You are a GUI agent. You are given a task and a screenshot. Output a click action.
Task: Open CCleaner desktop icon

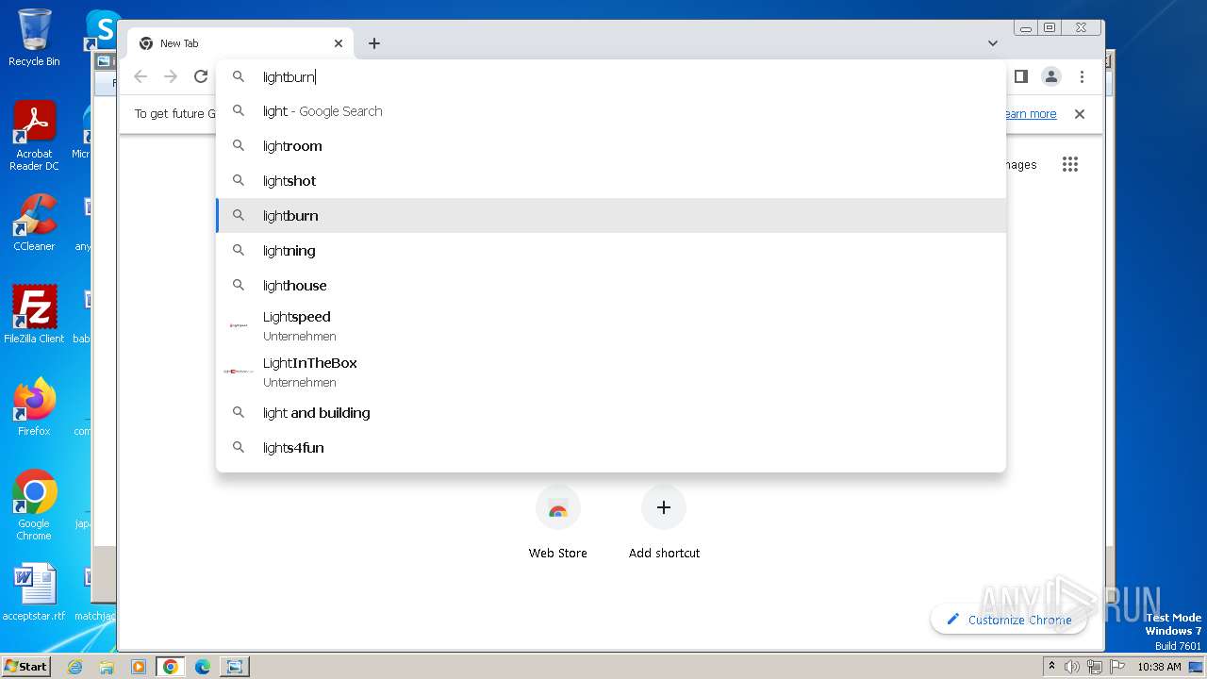pyautogui.click(x=34, y=223)
